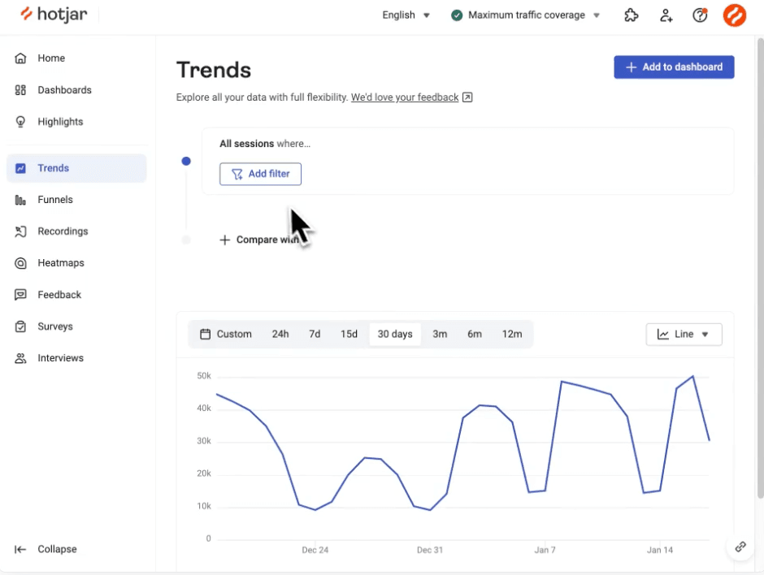Screen dimensions: 764x575
Task: Navigate to Surveys page
Action: [x=54, y=326]
